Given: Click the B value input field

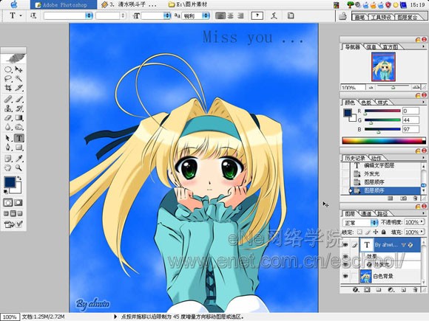Looking at the screenshot, I should 411,129.
